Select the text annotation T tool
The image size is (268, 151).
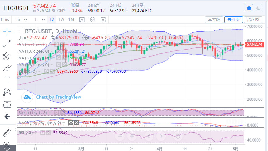click(x=7, y=80)
